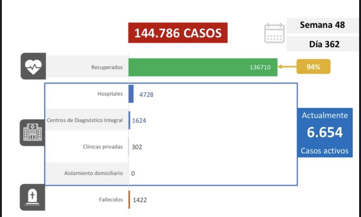Select the Semana 48 label
The height and width of the screenshot is (217, 361).
pyautogui.click(x=322, y=25)
